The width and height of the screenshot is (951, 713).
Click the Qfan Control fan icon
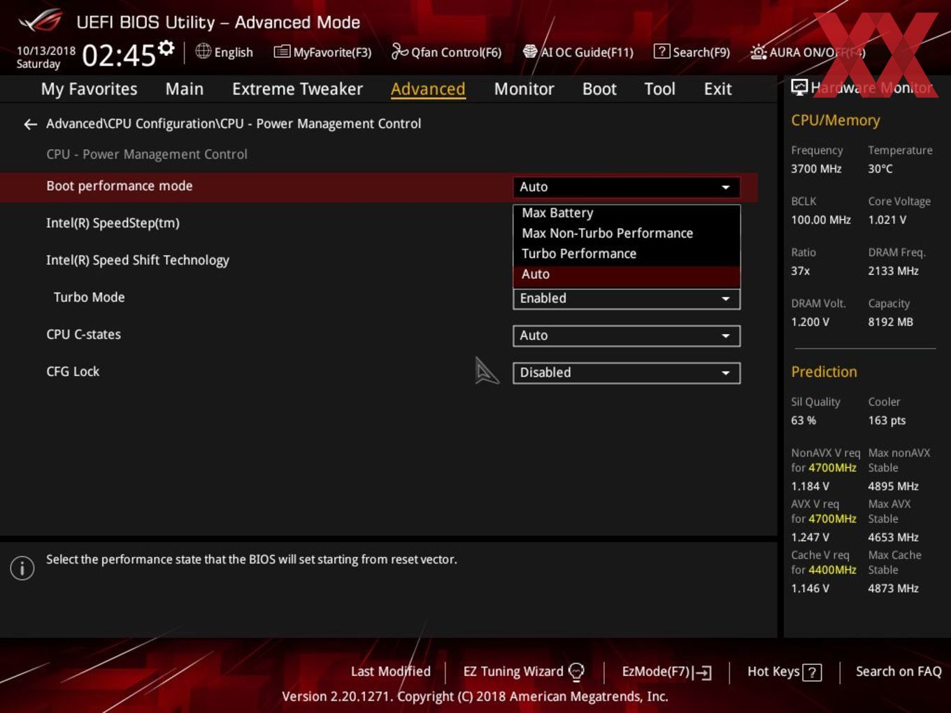400,51
